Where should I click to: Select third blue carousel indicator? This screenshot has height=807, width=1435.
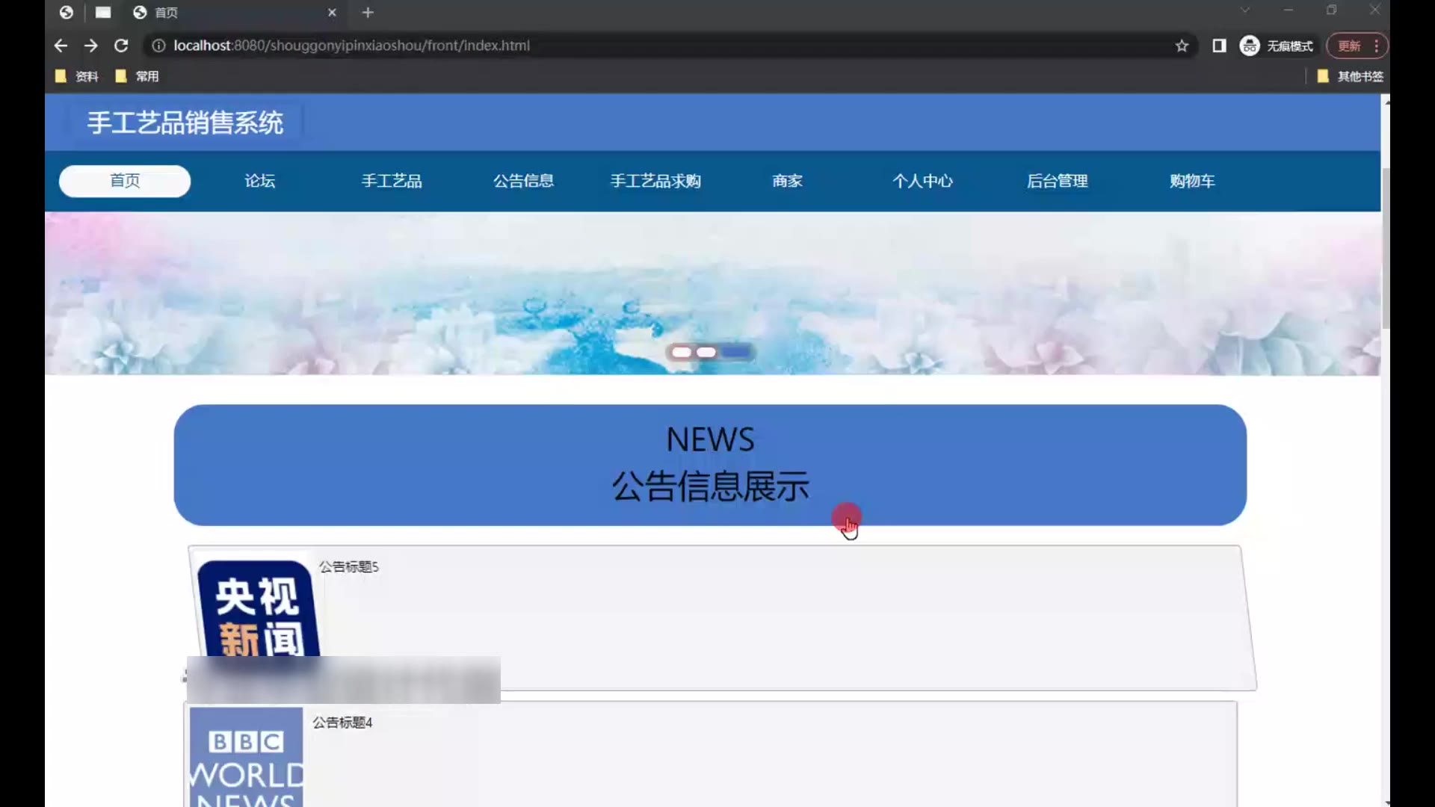pos(736,352)
